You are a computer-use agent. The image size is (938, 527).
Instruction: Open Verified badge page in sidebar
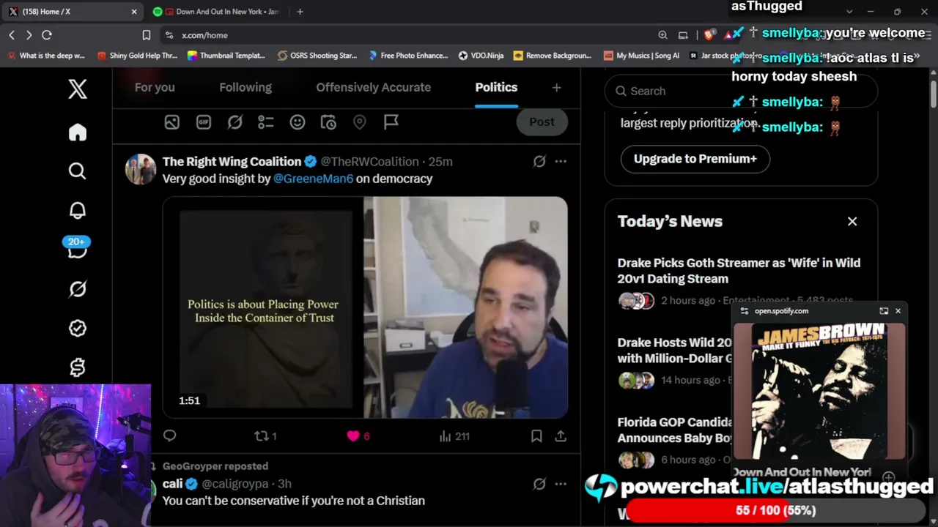[x=78, y=329]
